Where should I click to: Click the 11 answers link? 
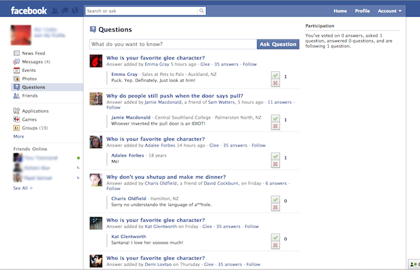click(279, 102)
